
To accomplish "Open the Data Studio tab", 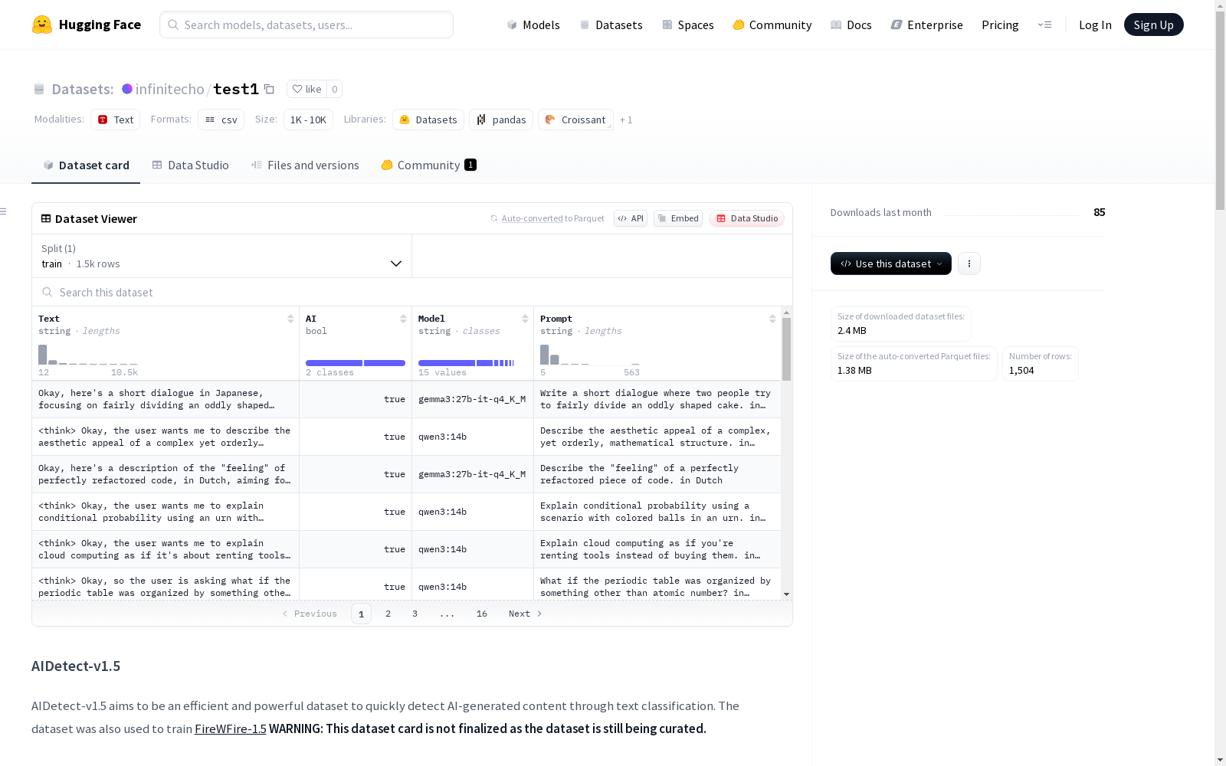I will [190, 165].
